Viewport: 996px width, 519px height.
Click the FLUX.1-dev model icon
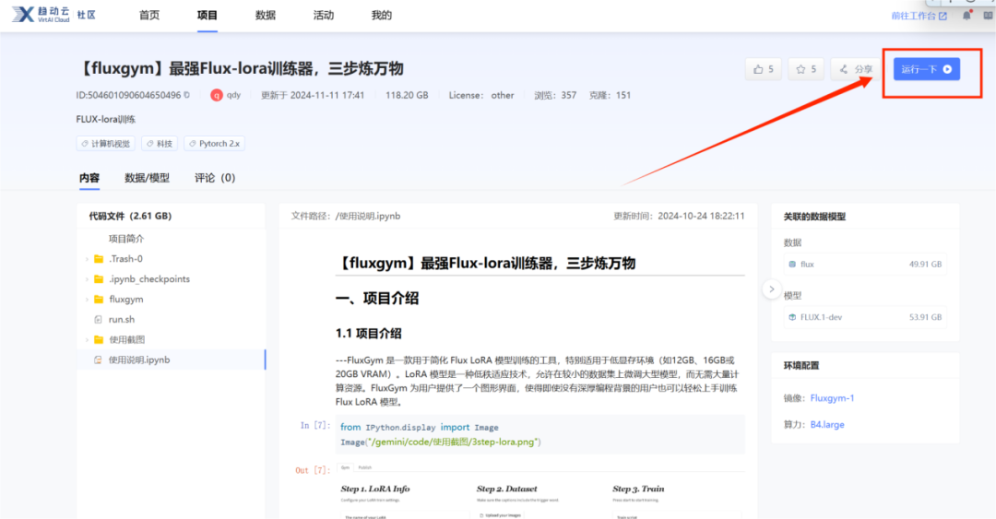click(792, 317)
